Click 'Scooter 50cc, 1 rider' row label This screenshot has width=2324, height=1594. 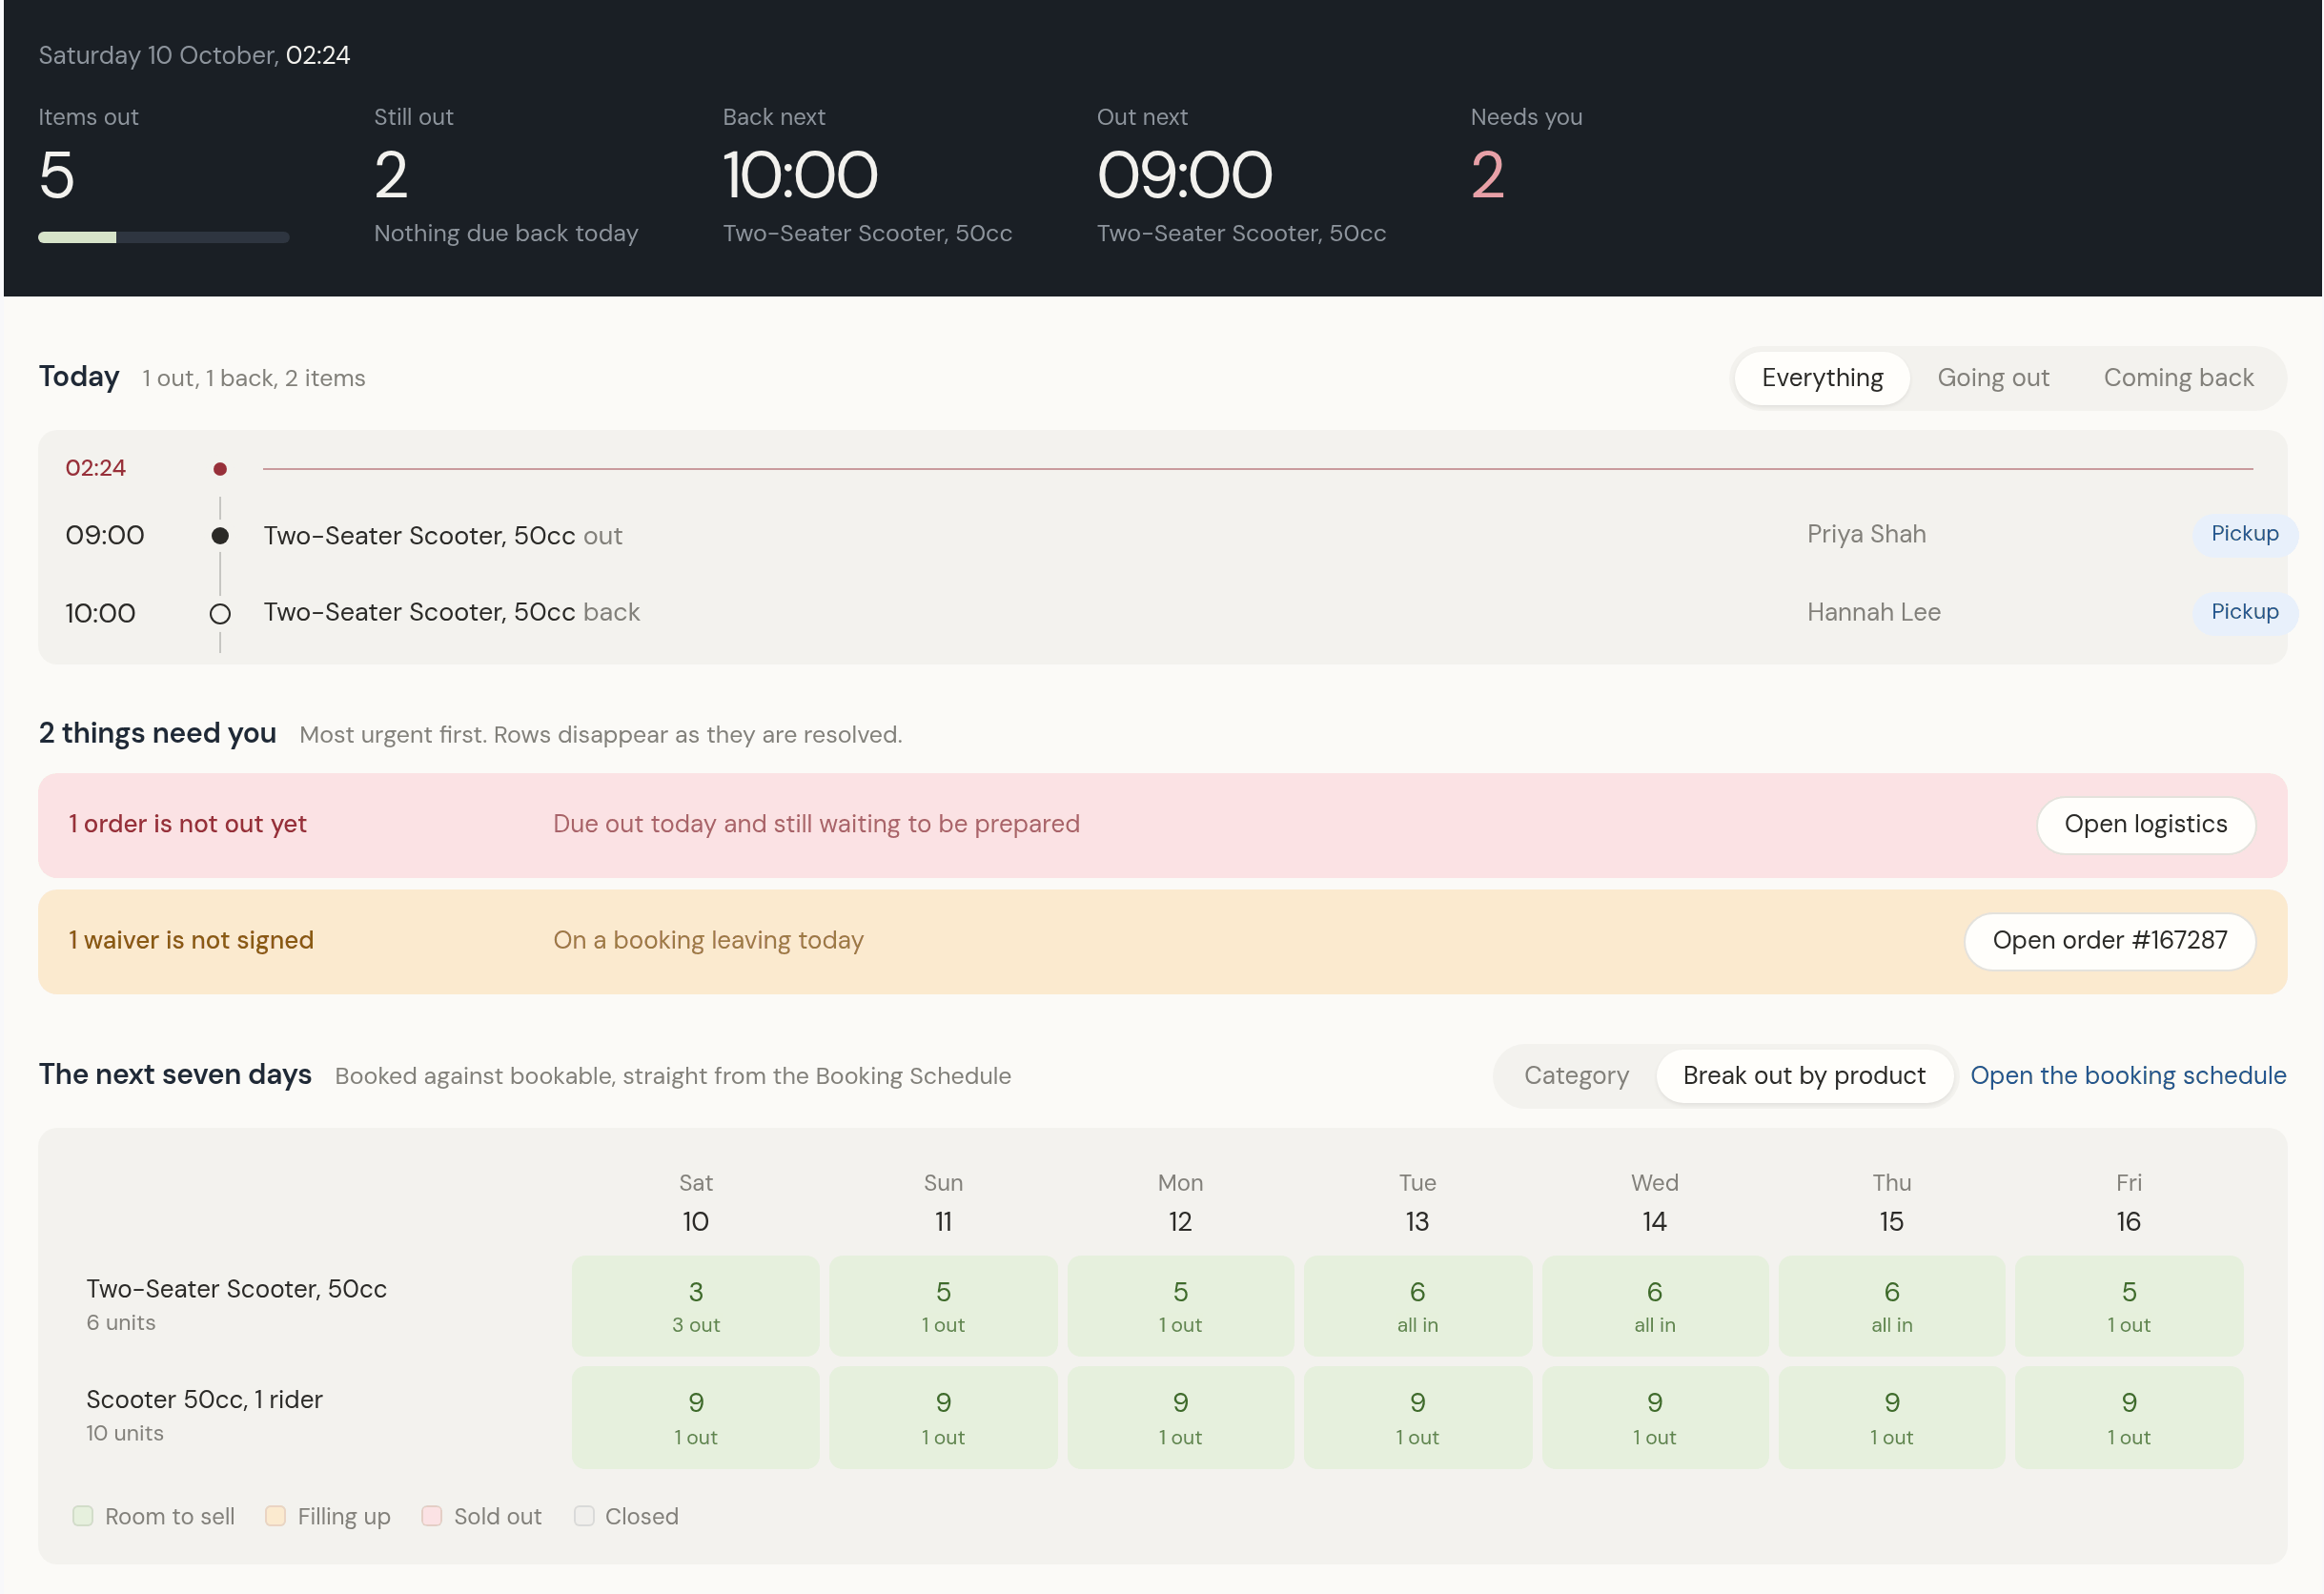click(204, 1399)
